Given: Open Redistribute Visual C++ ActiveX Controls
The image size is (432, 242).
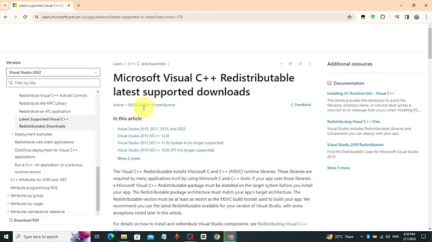Looking at the screenshot, I should [x=53, y=95].
